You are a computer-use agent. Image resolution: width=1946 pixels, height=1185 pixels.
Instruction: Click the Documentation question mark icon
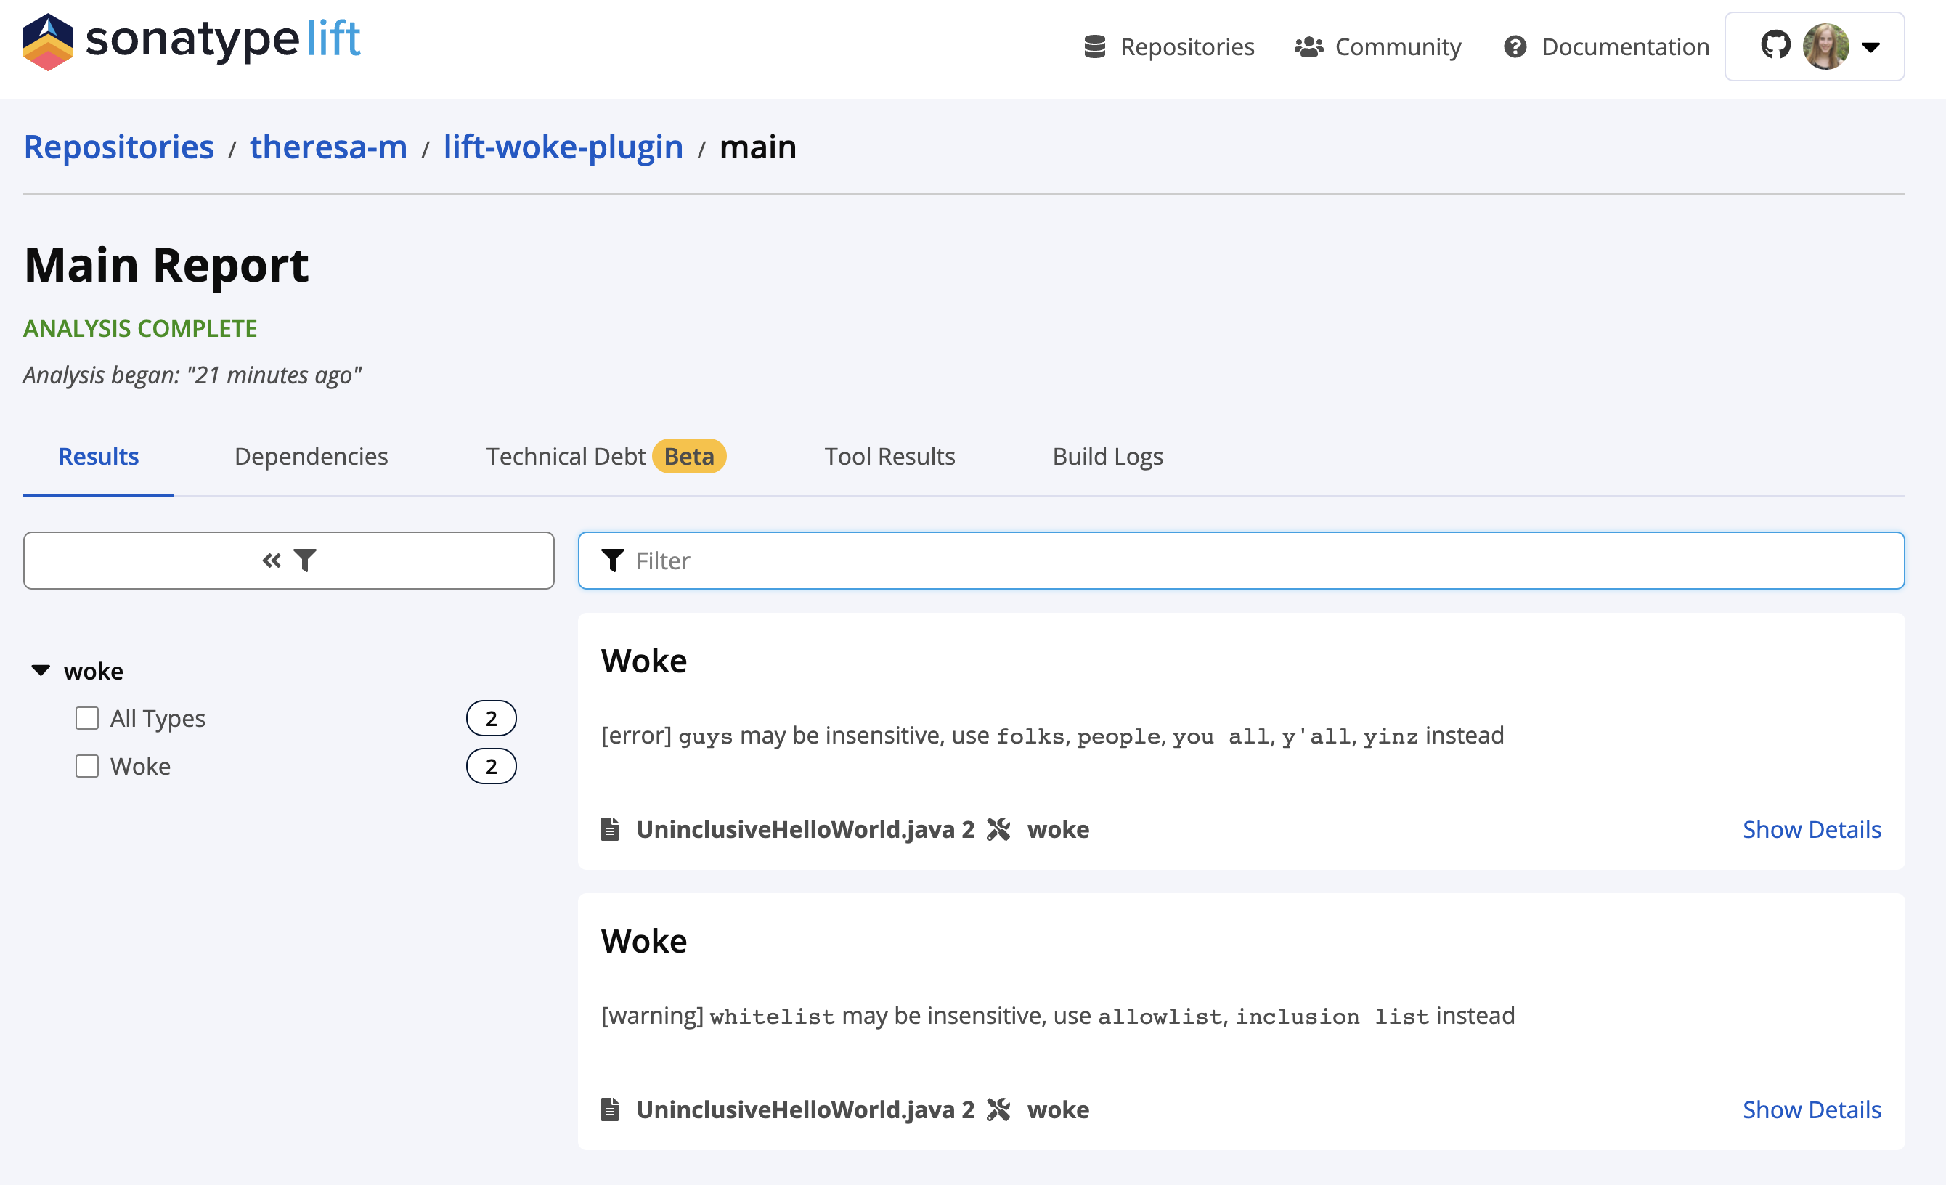point(1515,46)
